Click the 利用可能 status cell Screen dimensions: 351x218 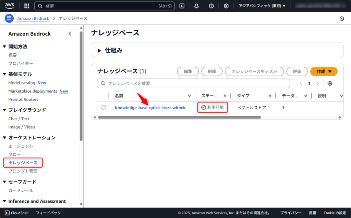(x=213, y=107)
